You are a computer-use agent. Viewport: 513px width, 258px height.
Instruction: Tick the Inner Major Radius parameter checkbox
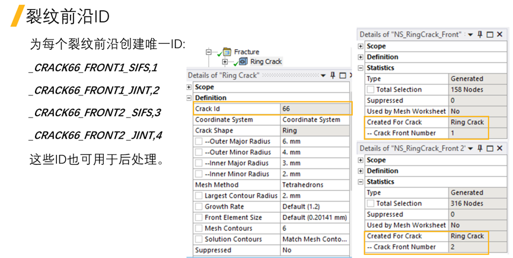point(199,163)
